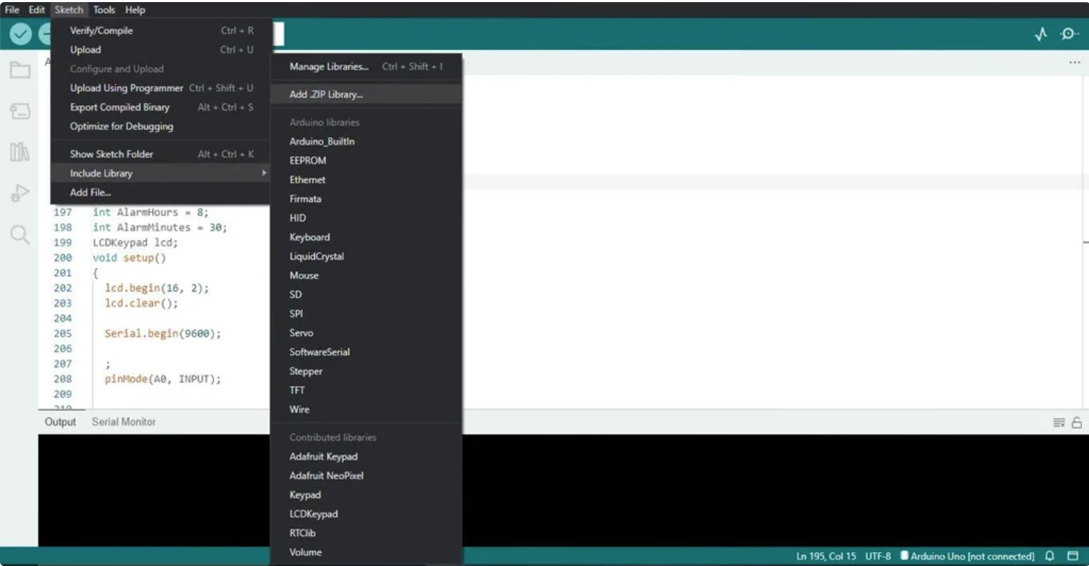Open the Serial Plotter waveform icon
The width and height of the screenshot is (1089, 566).
click(1040, 34)
